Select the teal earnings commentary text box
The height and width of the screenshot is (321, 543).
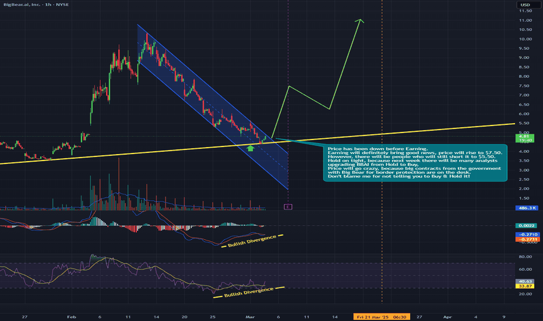pyautogui.click(x=415, y=162)
